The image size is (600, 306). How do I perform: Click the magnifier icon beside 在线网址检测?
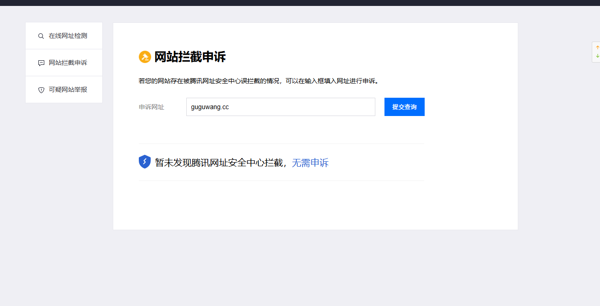41,36
